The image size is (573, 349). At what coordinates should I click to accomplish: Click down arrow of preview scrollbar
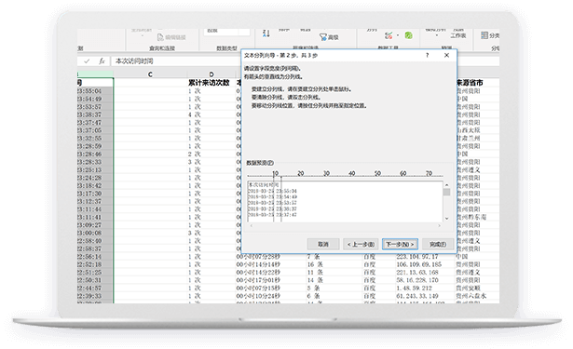tap(446, 219)
